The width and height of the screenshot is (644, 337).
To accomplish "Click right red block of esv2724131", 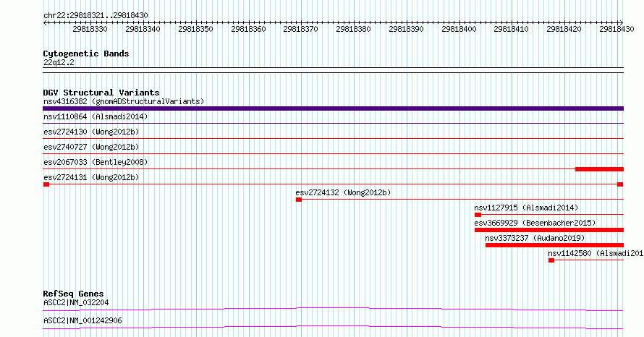I will point(621,184).
